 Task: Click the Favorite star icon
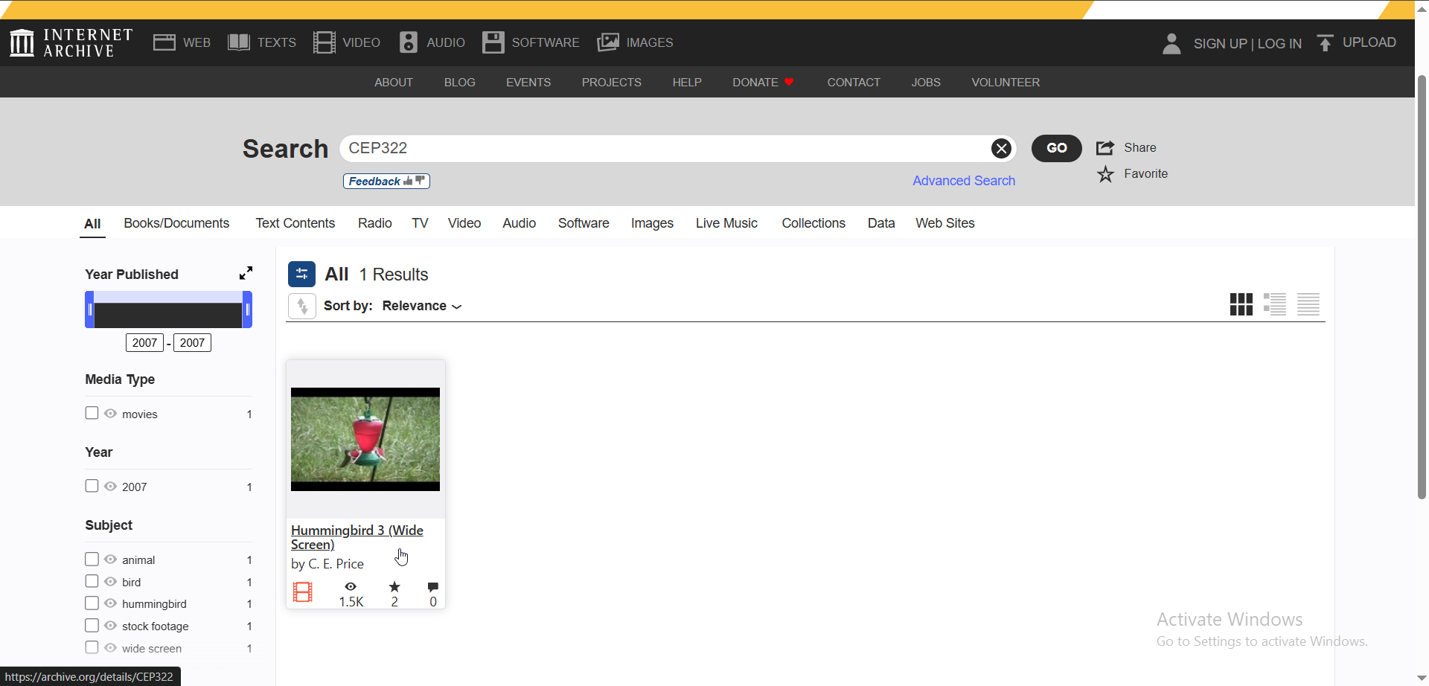(x=1105, y=174)
